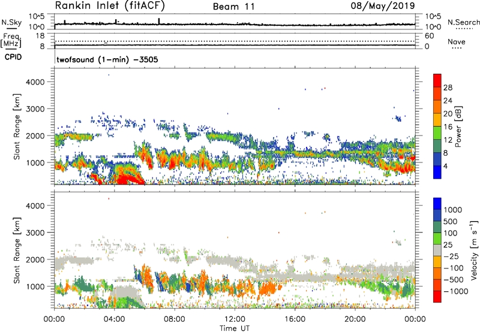Click the 12:00 time tick label
This screenshot has height=332, width=480.
pyautogui.click(x=235, y=319)
